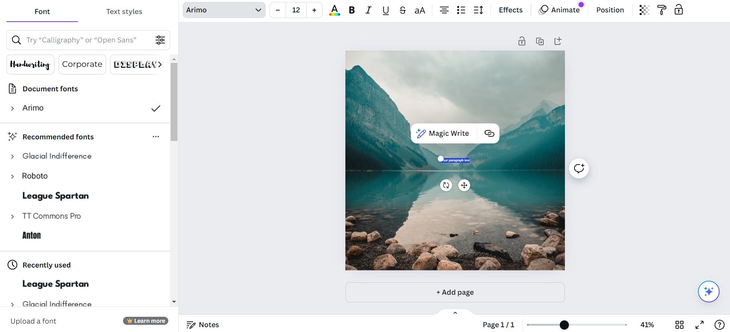The height and width of the screenshot is (332, 730).
Task: Enter fullscreen present mode
Action: pos(700,325)
